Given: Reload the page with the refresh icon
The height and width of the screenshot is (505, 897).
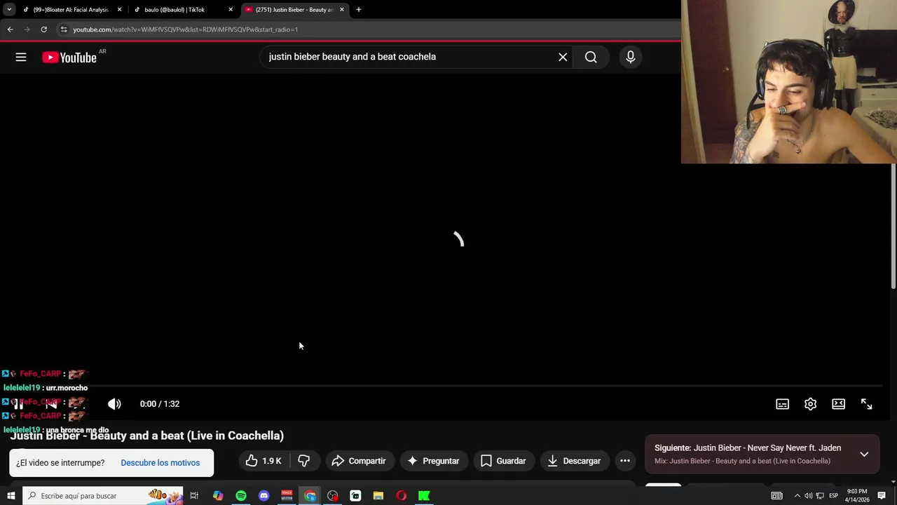Looking at the screenshot, I should tap(43, 29).
